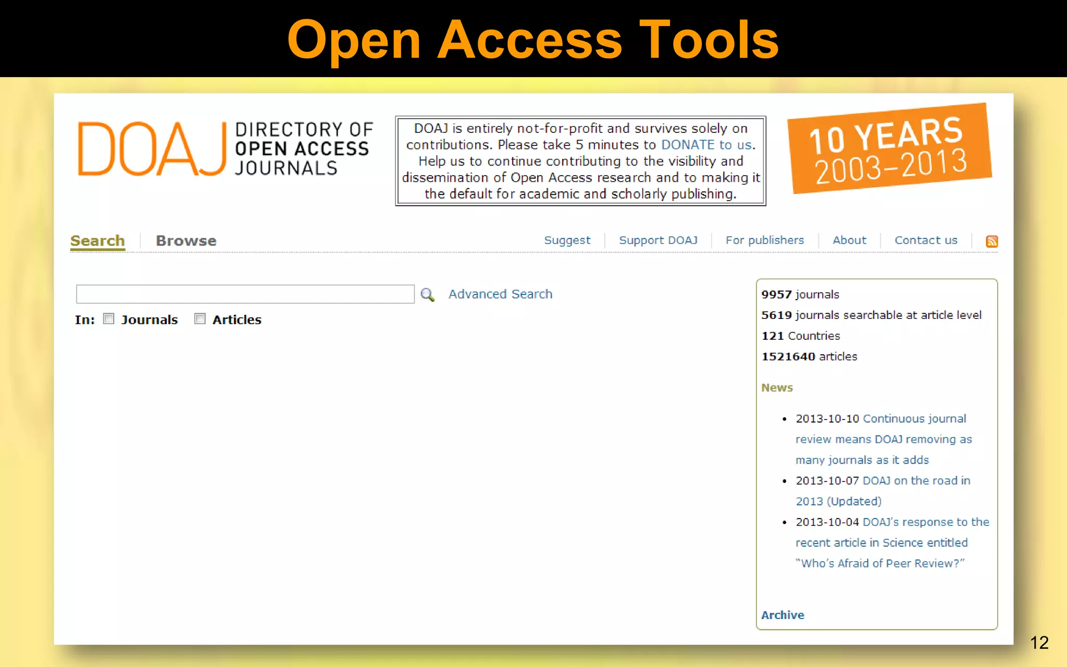1067x667 pixels.
Task: Select the '9957 journals' statistic
Action: tap(800, 294)
